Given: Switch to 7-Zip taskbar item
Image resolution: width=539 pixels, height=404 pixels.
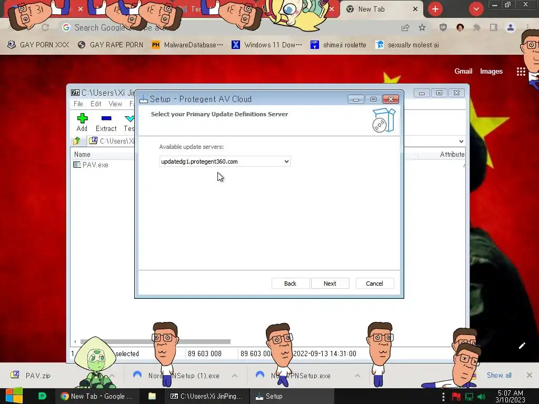Looking at the screenshot, I should tap(206, 397).
